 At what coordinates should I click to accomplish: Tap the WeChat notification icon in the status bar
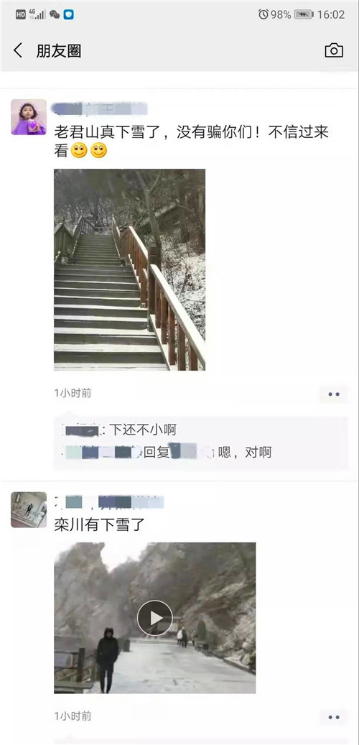point(55,15)
